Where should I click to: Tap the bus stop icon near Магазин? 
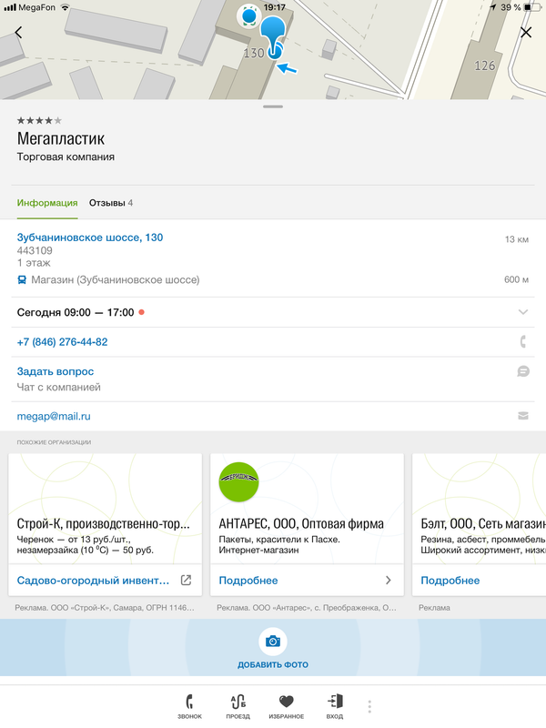click(x=22, y=280)
